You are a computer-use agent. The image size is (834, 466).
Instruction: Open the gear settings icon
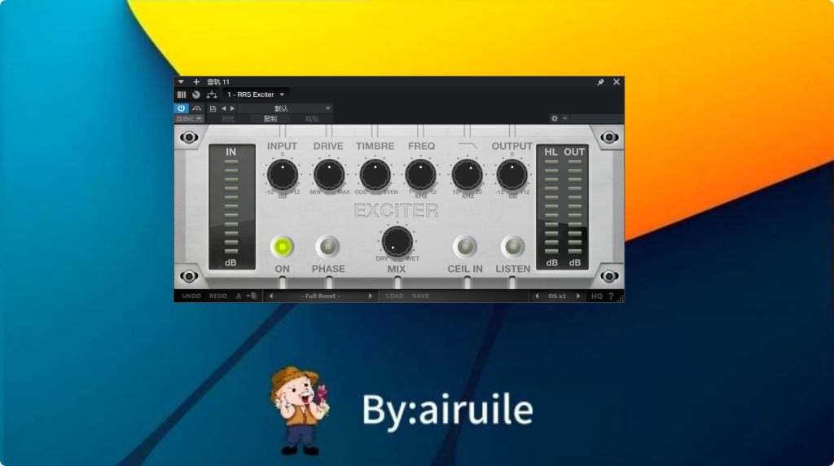pos(554,119)
